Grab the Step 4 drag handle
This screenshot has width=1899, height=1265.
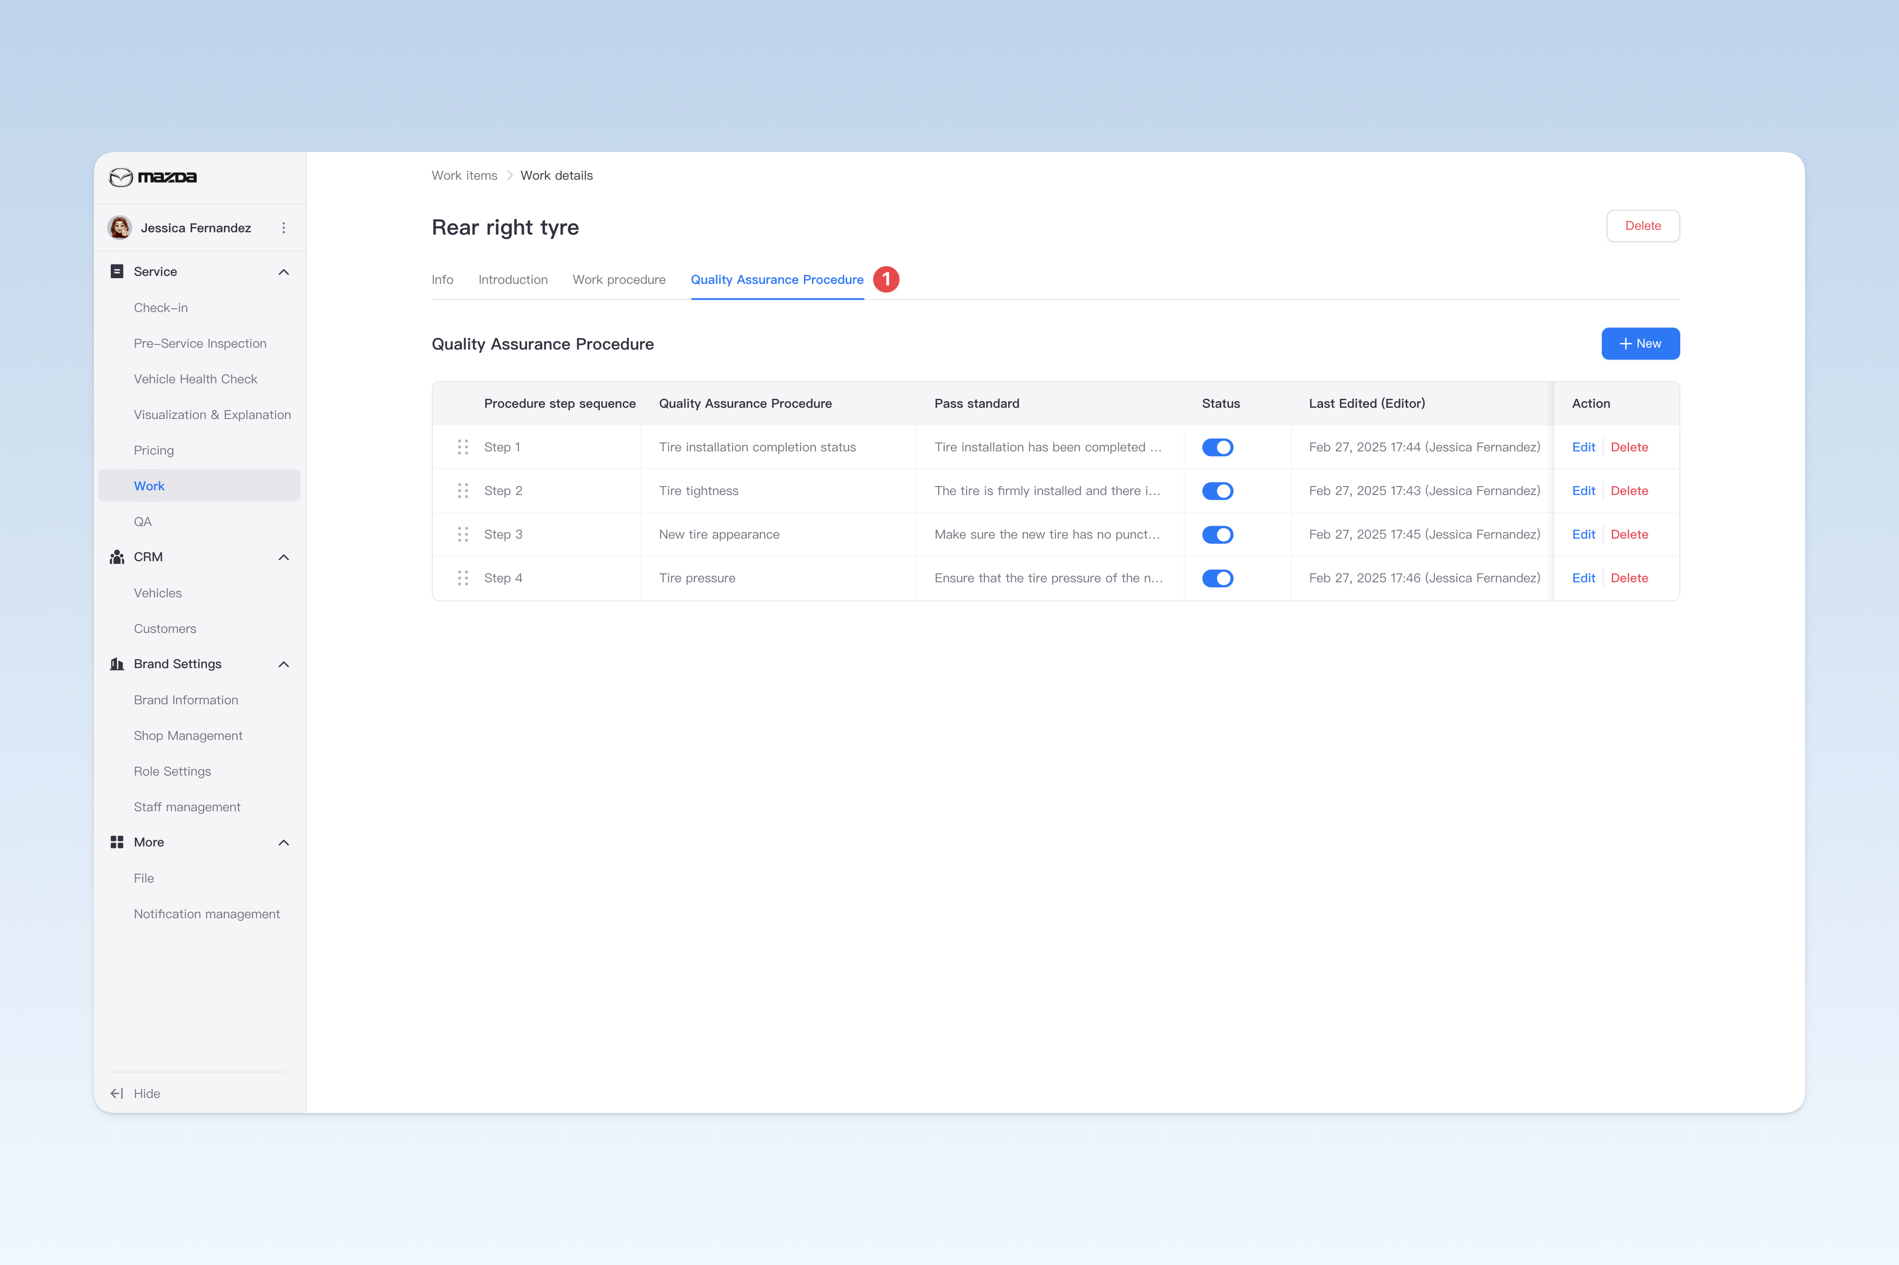tap(463, 578)
